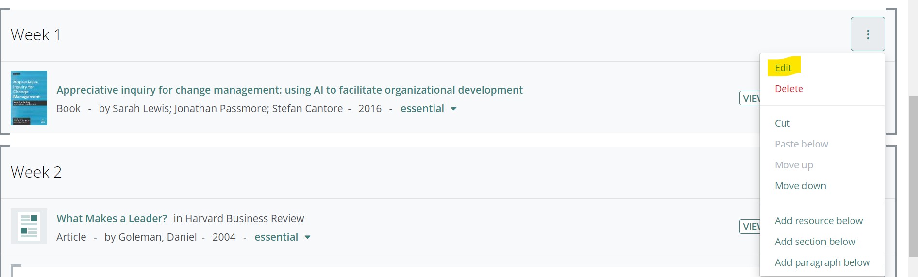Click the Paste below menu entry

click(801, 144)
